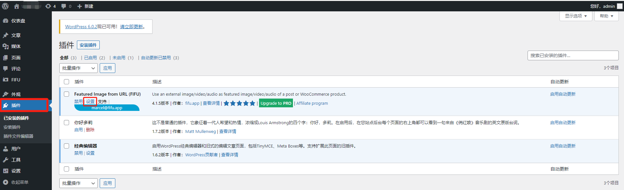624x190 pixels.
Task: Check the select-all box in the table footer
Action: coord(66,169)
